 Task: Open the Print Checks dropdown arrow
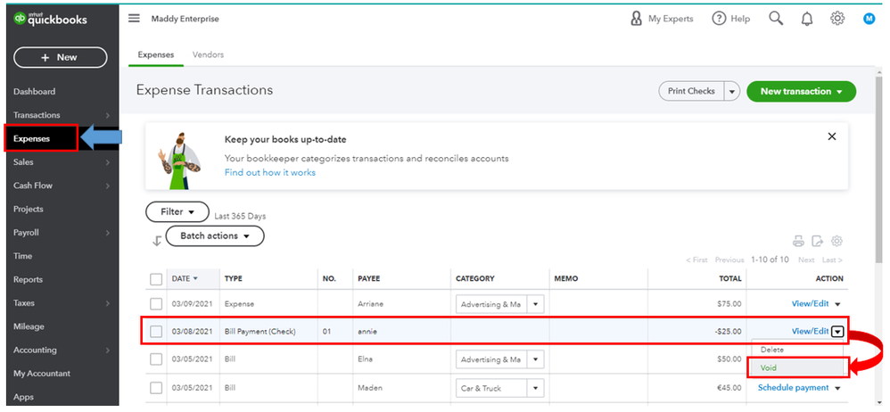click(x=732, y=91)
